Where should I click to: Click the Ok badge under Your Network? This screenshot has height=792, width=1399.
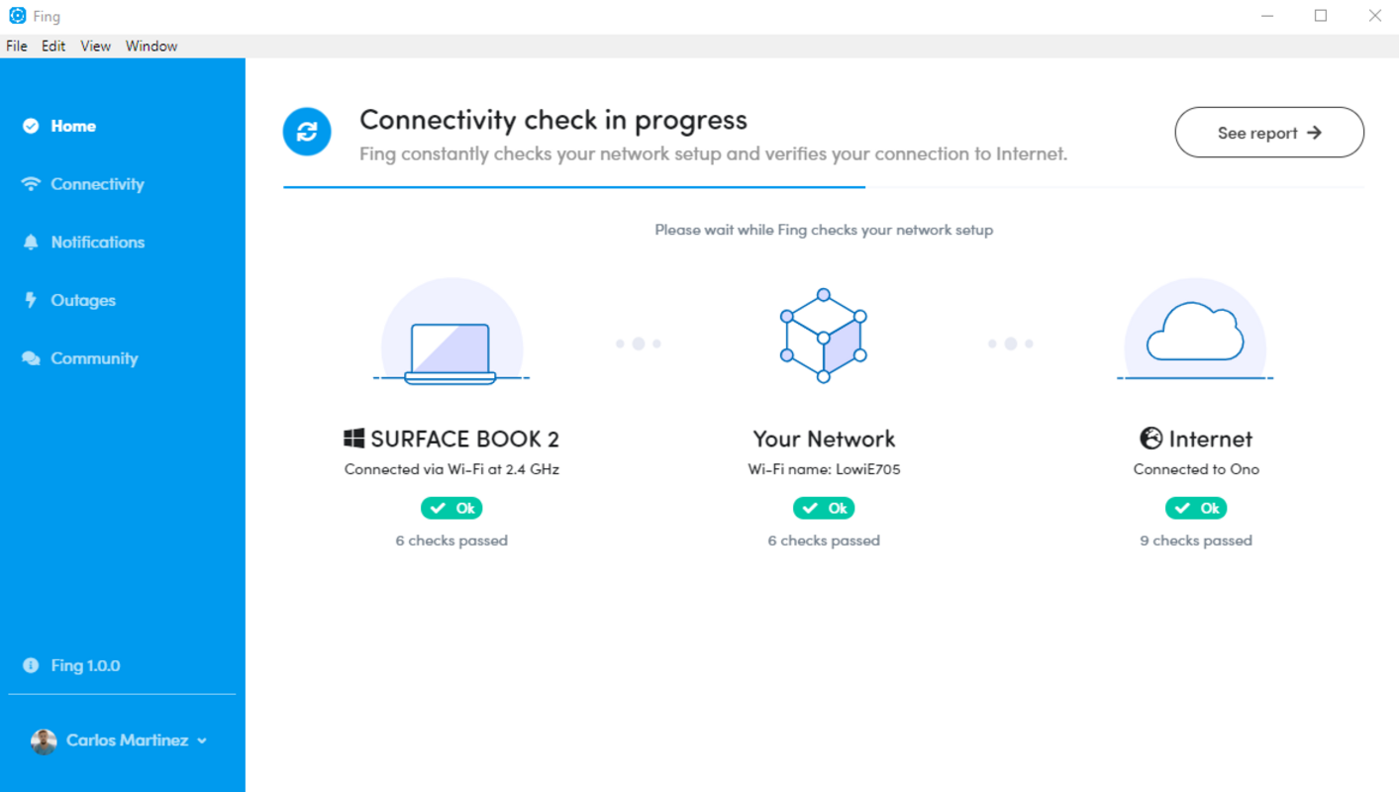[824, 508]
